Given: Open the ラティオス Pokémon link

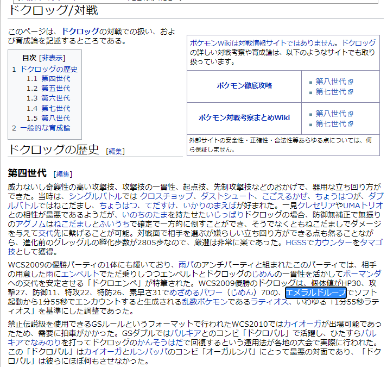Looking at the screenshot, I should [270, 302].
